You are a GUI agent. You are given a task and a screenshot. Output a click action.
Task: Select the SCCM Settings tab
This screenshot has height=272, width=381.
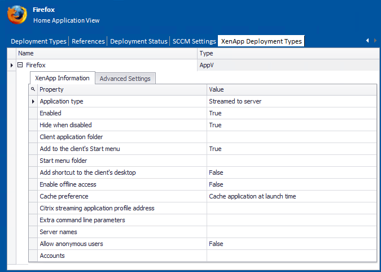coord(194,41)
